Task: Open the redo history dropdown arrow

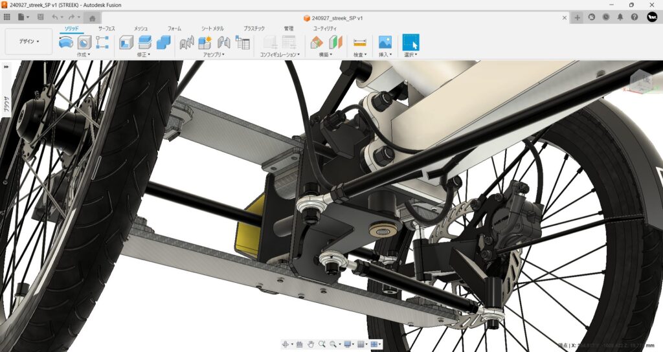Action: pyautogui.click(x=78, y=17)
